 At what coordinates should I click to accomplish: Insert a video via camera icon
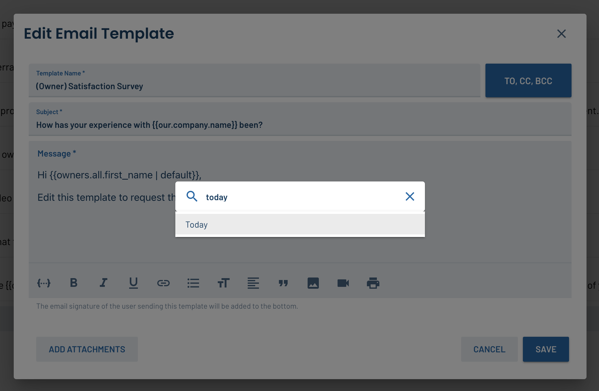click(343, 283)
